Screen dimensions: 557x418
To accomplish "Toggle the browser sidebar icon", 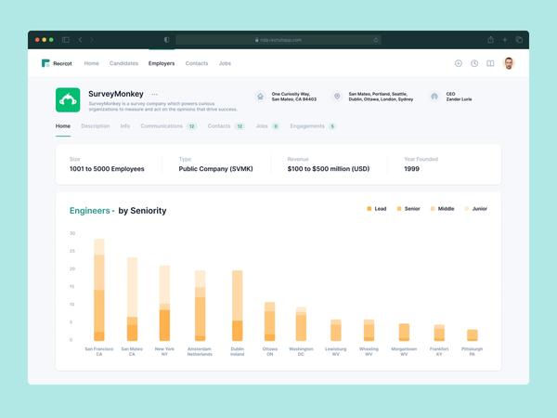I will [x=66, y=40].
